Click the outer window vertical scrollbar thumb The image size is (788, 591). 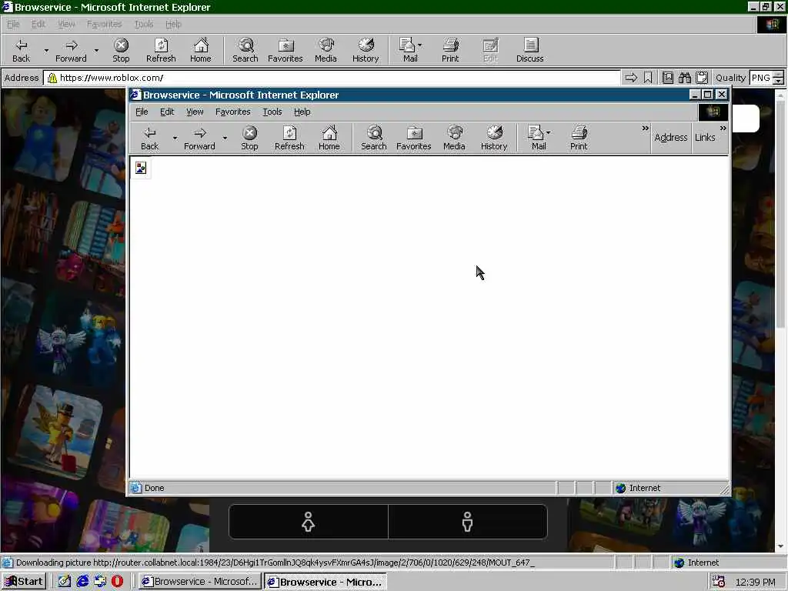[x=780, y=214]
